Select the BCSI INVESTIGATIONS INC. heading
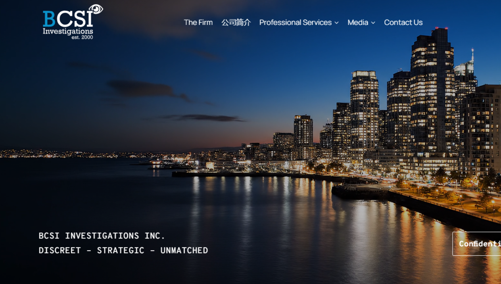The width and height of the screenshot is (501, 284). 102,236
